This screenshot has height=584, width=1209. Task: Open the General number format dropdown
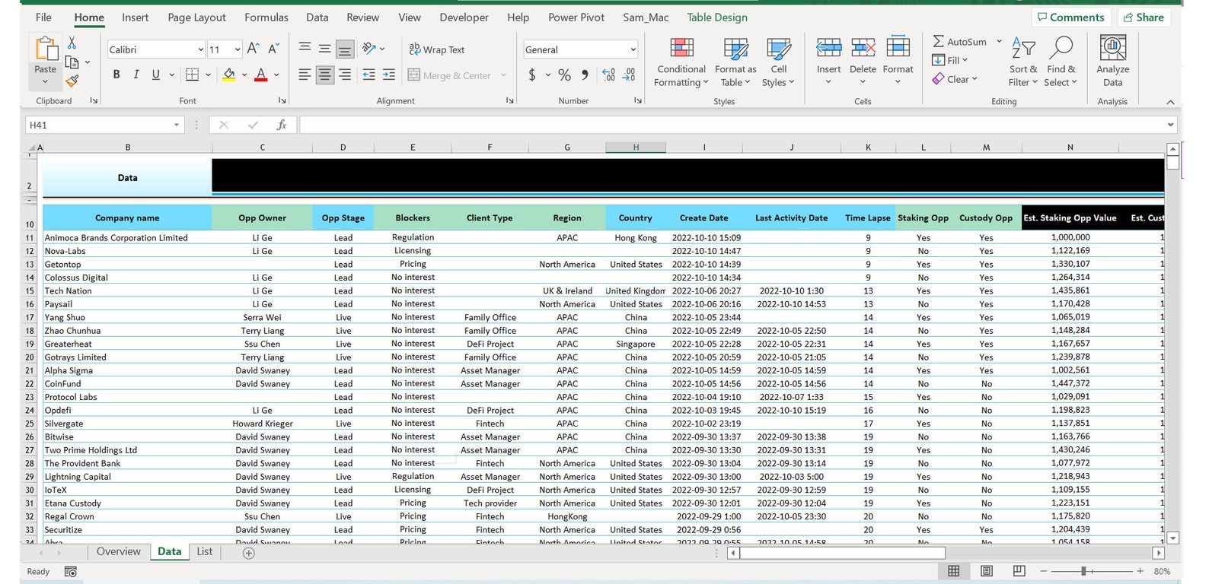pos(633,49)
